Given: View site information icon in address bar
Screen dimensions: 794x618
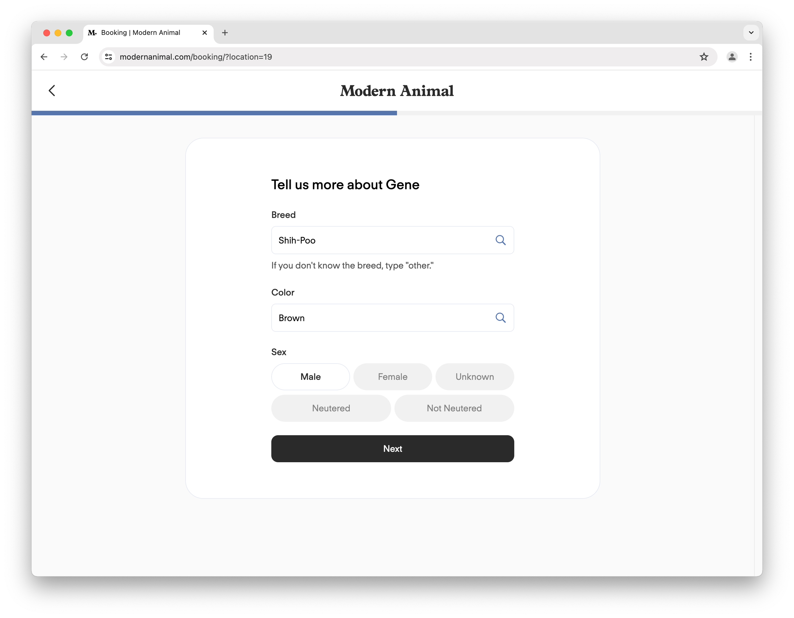Looking at the screenshot, I should [108, 57].
